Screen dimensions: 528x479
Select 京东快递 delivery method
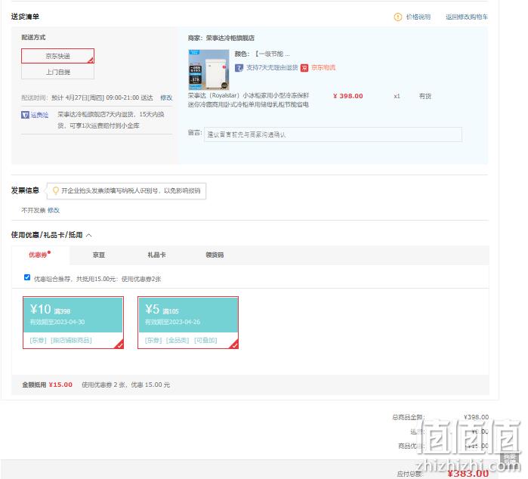click(57, 56)
